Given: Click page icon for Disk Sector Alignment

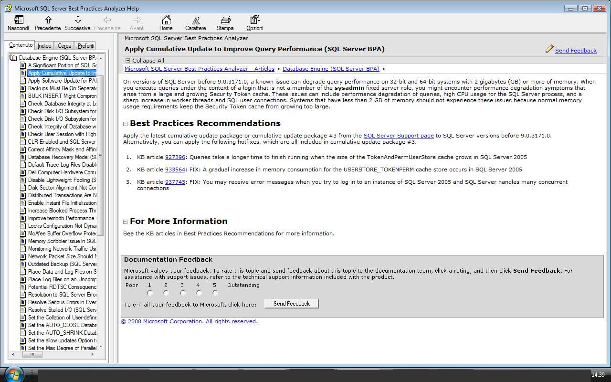Looking at the screenshot, I should pos(23,188).
